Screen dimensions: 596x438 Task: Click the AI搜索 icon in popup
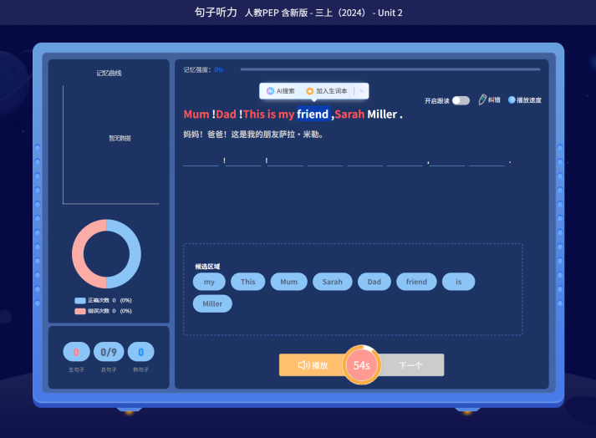click(270, 91)
